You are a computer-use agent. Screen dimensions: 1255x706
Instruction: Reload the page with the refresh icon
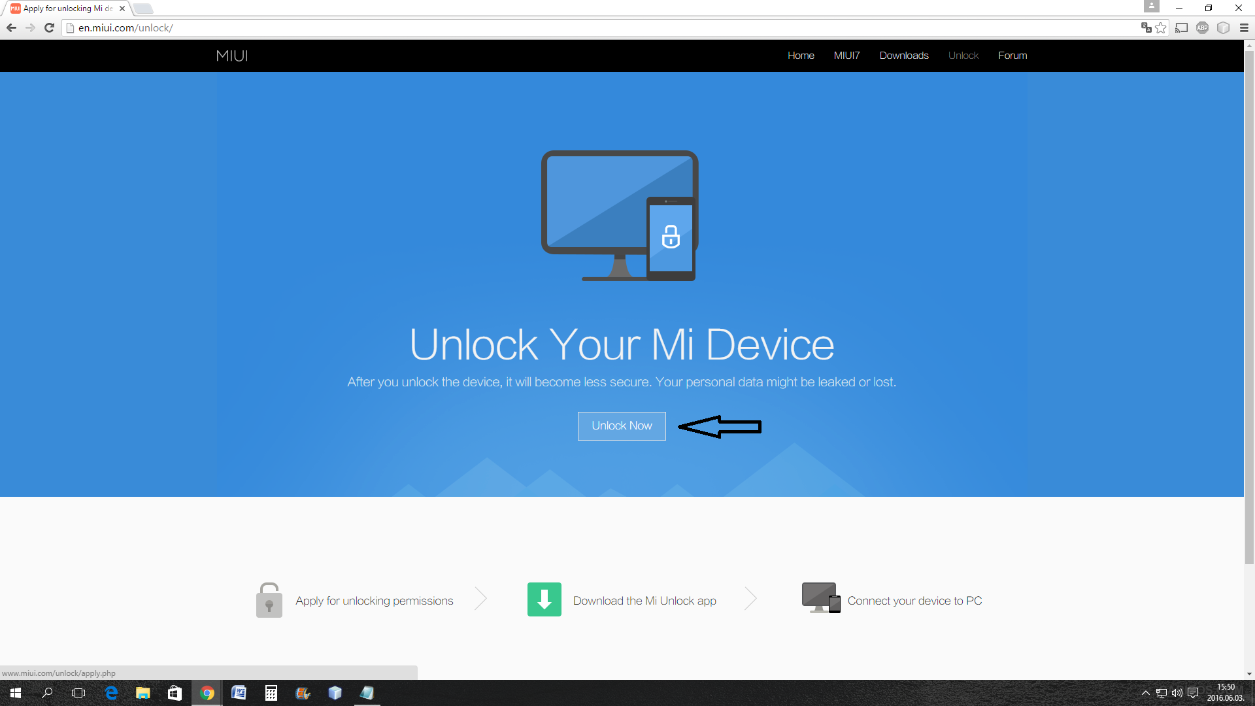click(49, 27)
